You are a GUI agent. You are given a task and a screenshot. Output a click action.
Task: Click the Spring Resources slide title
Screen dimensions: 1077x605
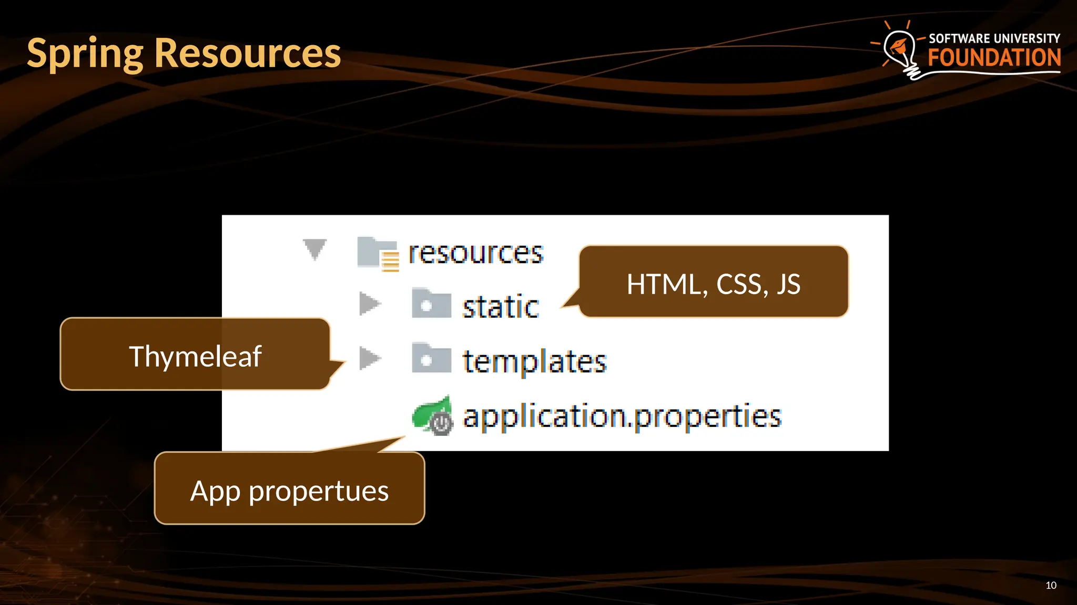coord(184,53)
